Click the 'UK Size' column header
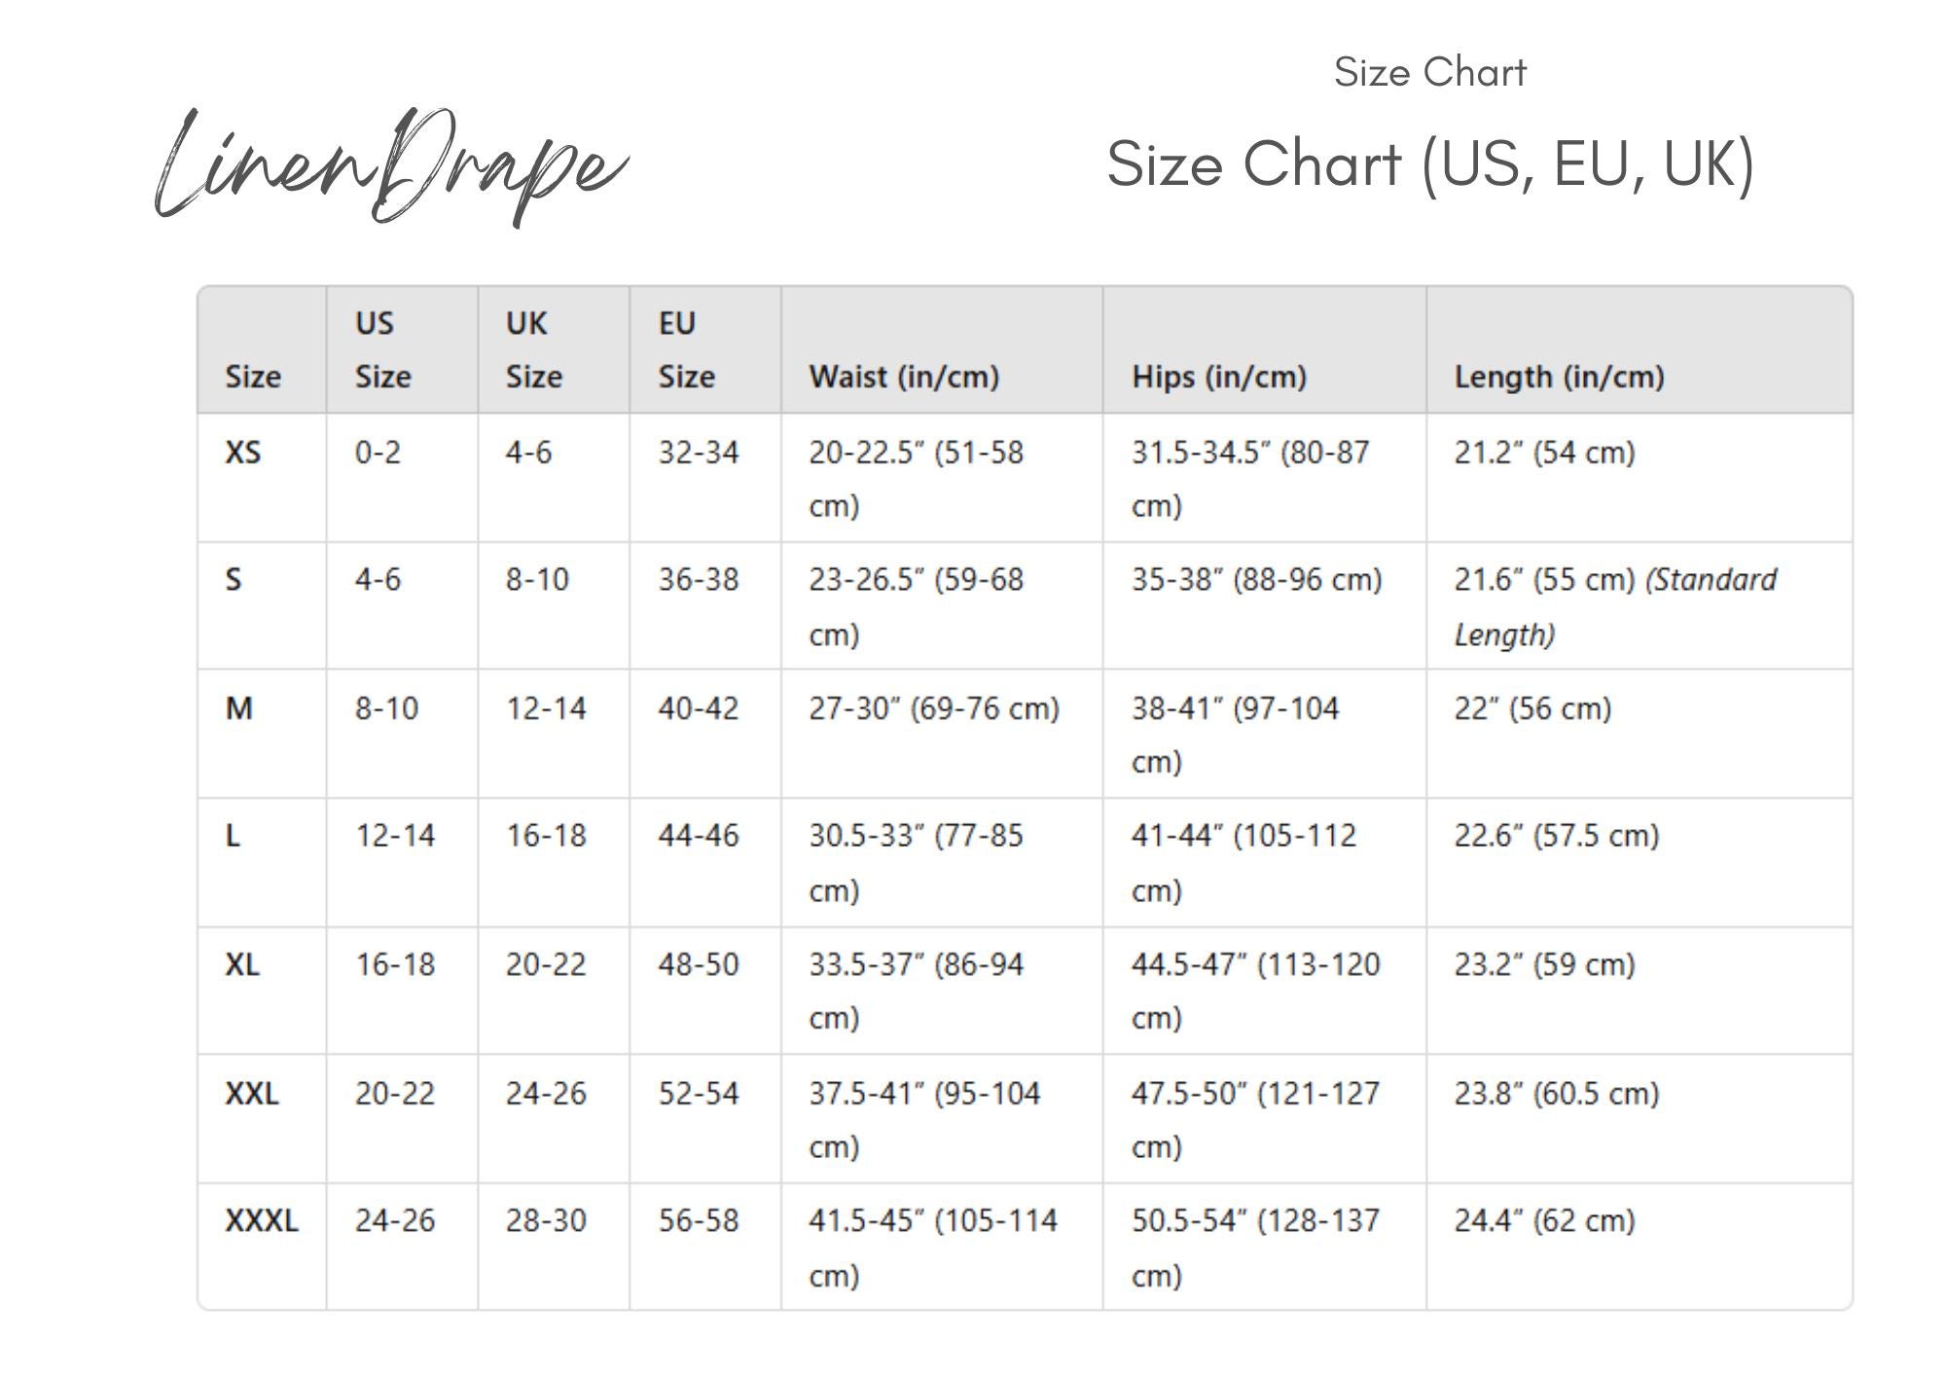 [533, 350]
